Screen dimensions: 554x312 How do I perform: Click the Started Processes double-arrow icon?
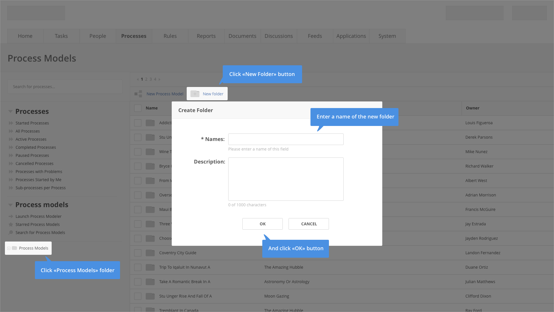11,123
